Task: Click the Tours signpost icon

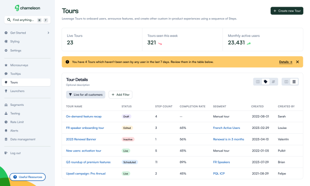Action: coord(6,82)
